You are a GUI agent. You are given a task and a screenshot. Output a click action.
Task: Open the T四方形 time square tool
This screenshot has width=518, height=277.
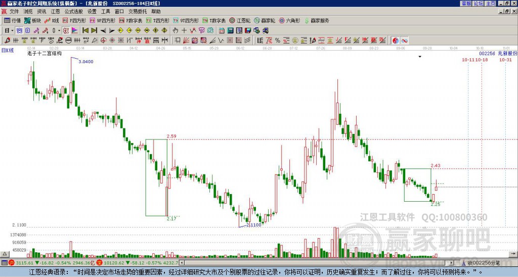[x=158, y=20]
